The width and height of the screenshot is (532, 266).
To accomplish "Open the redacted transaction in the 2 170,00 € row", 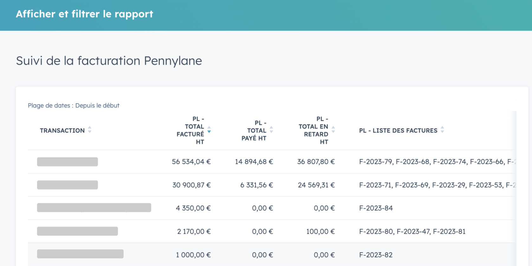I will coord(77,231).
